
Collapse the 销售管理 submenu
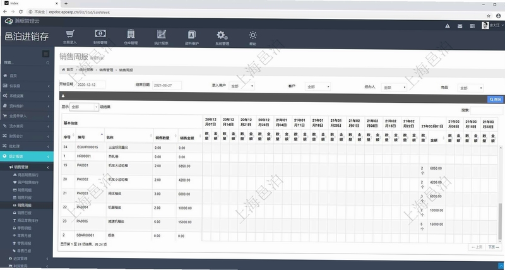coord(27,167)
